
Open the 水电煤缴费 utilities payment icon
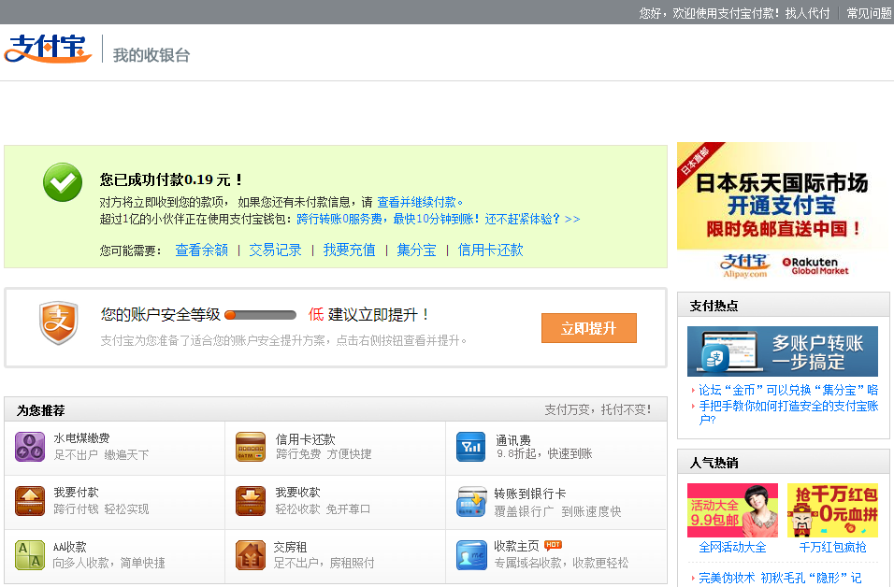click(30, 447)
